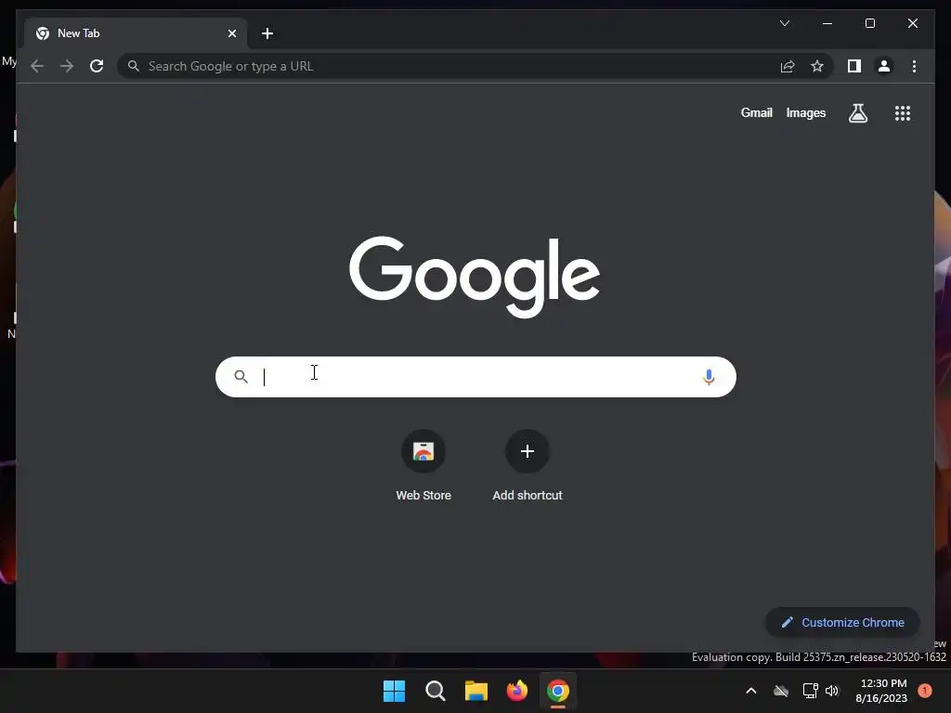
Task: Click the magnifier icon in the search box
Action: tap(241, 377)
